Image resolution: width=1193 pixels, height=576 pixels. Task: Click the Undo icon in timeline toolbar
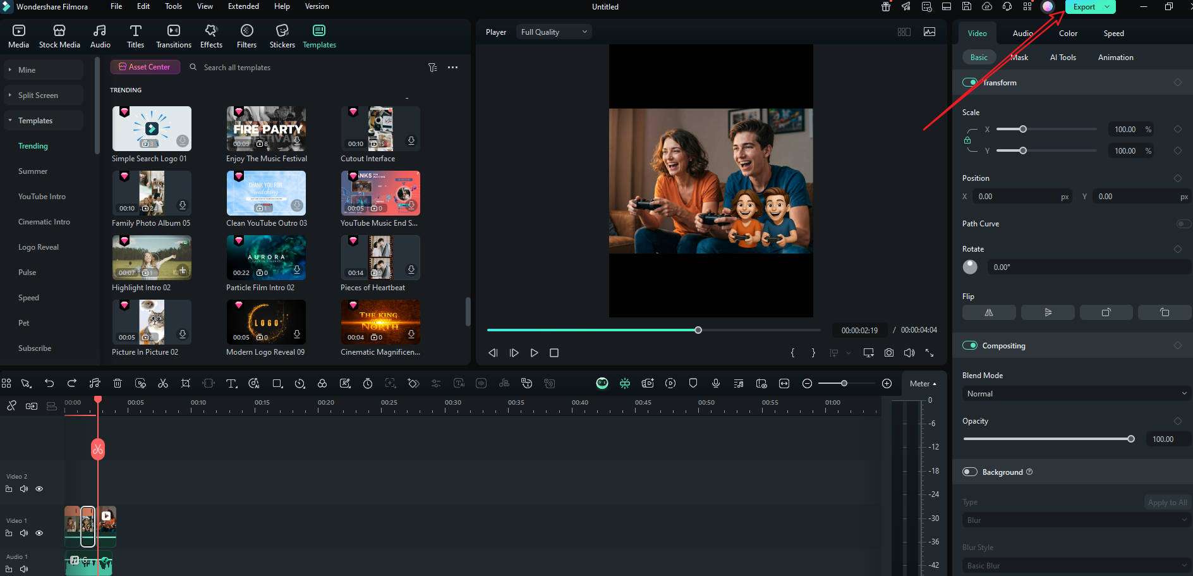click(49, 383)
